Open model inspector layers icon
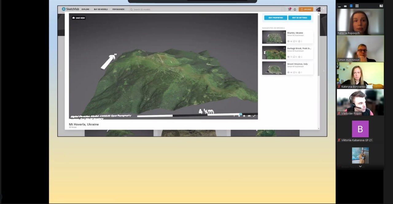This screenshot has width=393, height=204. (244, 116)
